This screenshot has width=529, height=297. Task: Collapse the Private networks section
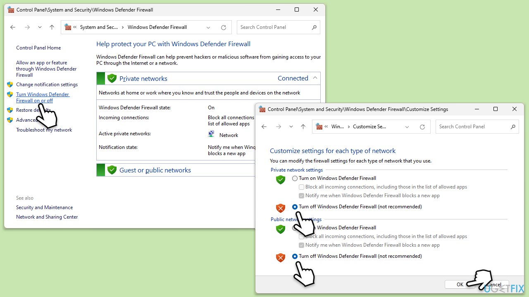pyautogui.click(x=315, y=78)
